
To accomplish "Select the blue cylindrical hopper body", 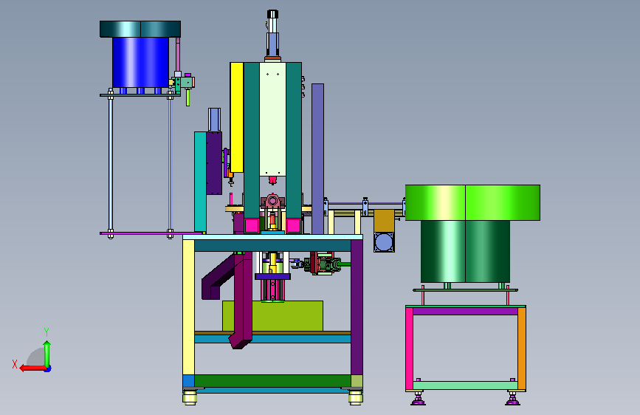I will click(x=140, y=62).
